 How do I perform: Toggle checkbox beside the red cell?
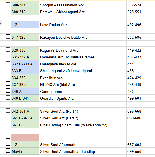[x=8, y=137]
